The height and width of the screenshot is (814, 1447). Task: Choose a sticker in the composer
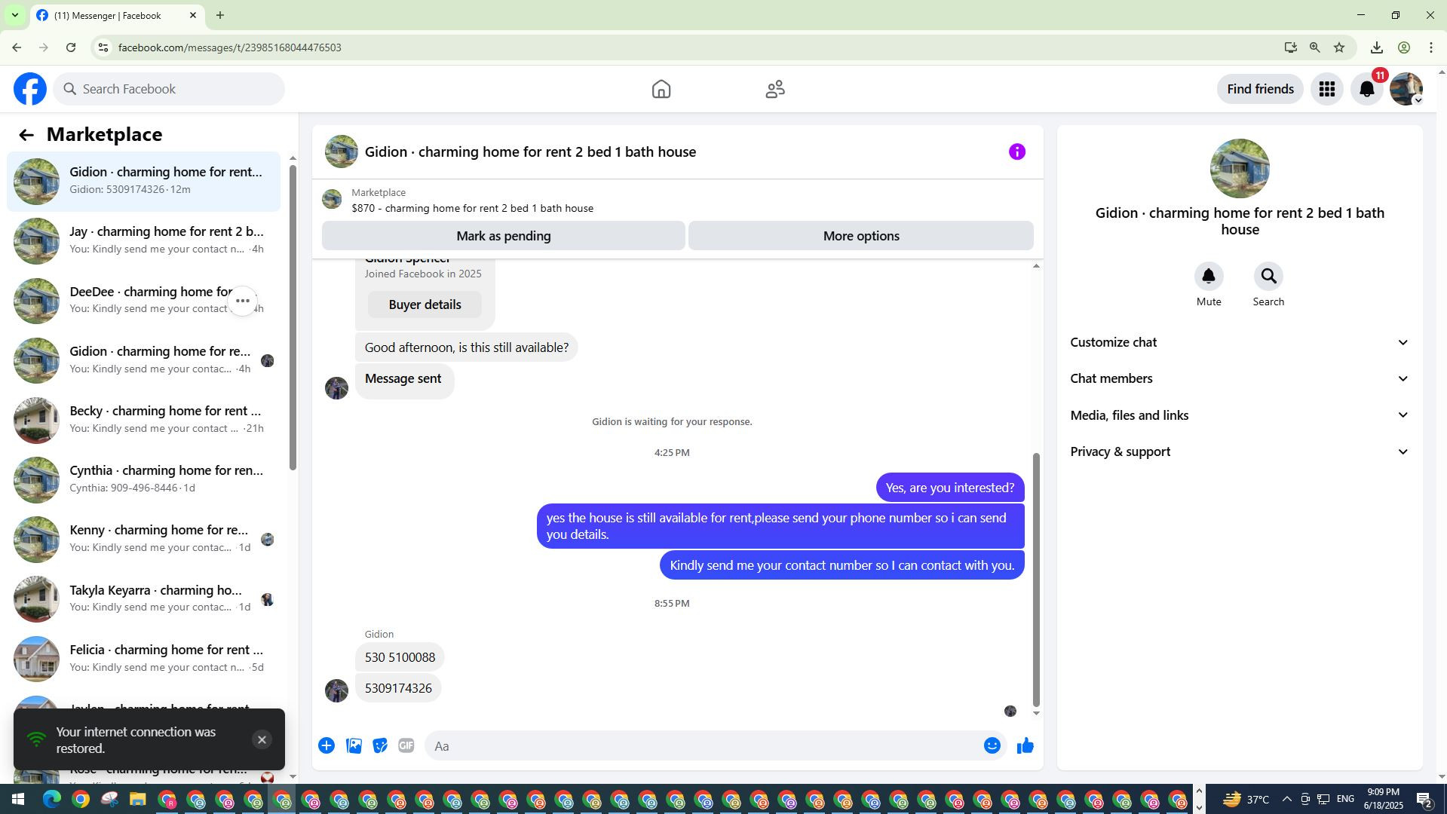click(380, 746)
